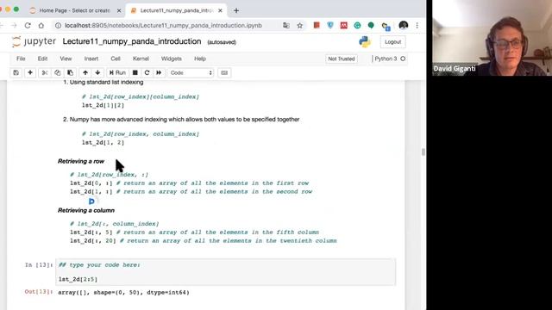Click the notebook vertical scrollbar thumb
The image size is (552, 310).
tap(423, 152)
